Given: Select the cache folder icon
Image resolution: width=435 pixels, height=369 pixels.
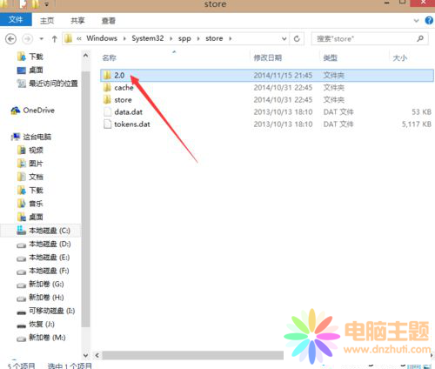Looking at the screenshot, I should 107,87.
